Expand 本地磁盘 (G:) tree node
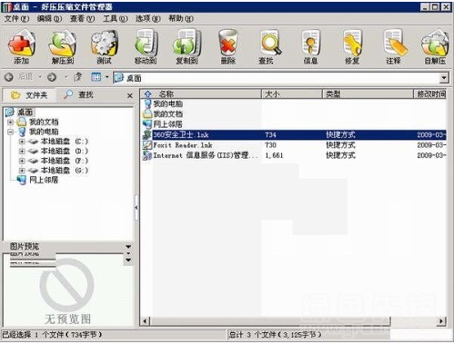Image resolution: width=454 pixels, height=344 pixels. 22,171
